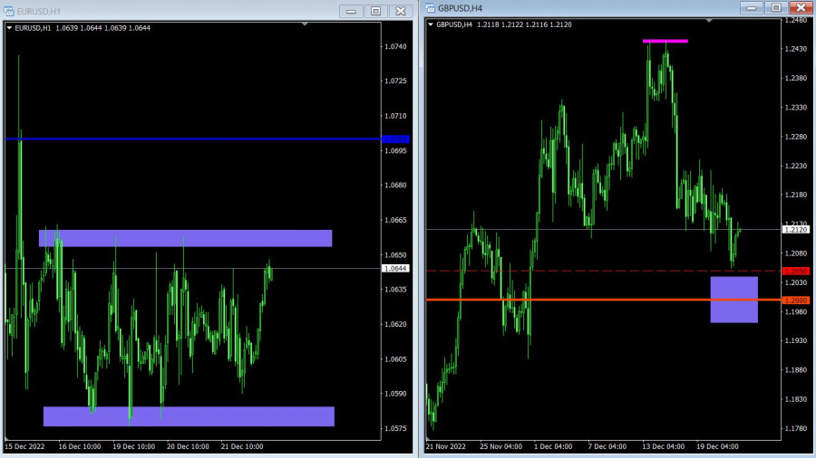Expand the arrow beside GBPUSD,H4 chart label
816x458 pixels.
pos(430,24)
